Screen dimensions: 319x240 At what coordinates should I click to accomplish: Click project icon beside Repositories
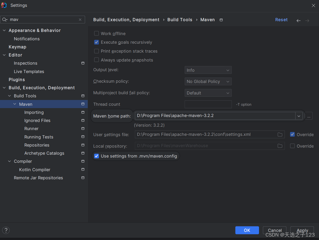[83, 145]
